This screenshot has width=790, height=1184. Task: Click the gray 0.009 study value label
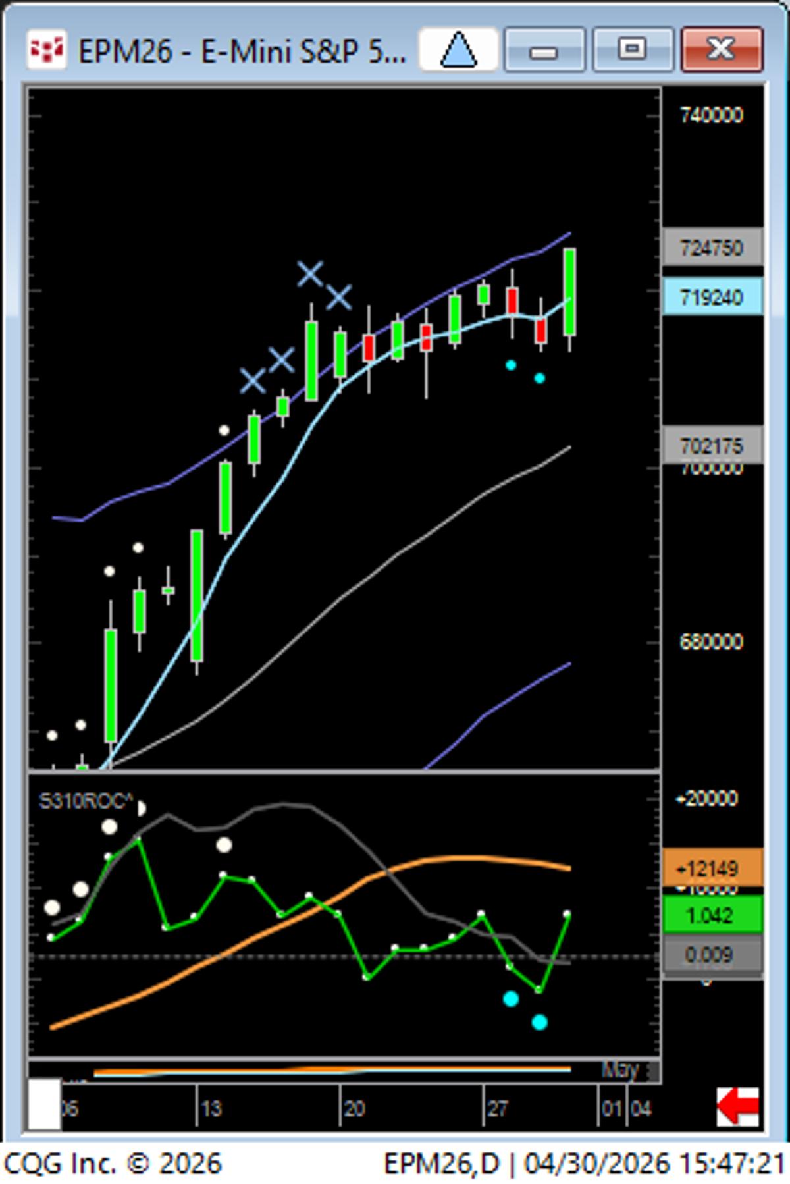[x=712, y=954]
